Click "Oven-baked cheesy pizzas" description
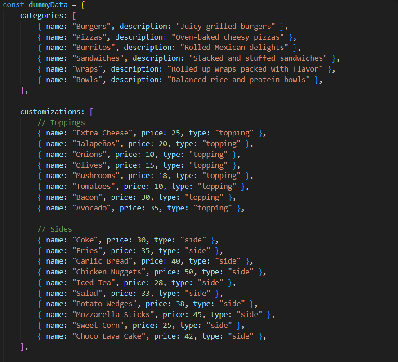The width and height of the screenshot is (398, 362). pos(228,37)
